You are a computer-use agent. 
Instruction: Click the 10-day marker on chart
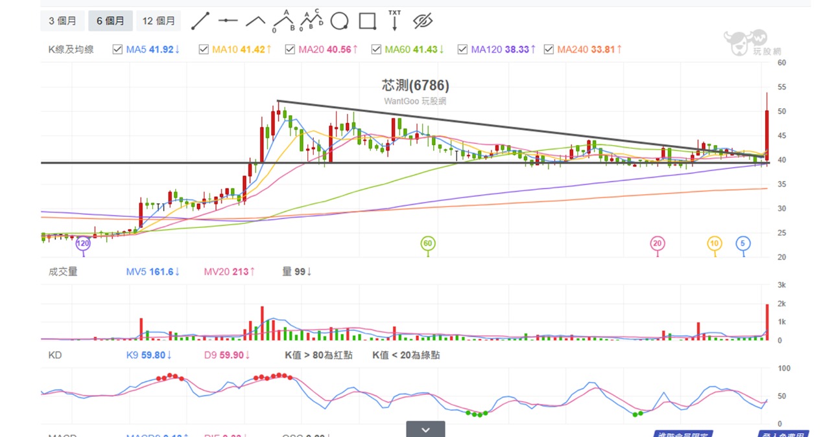click(714, 243)
